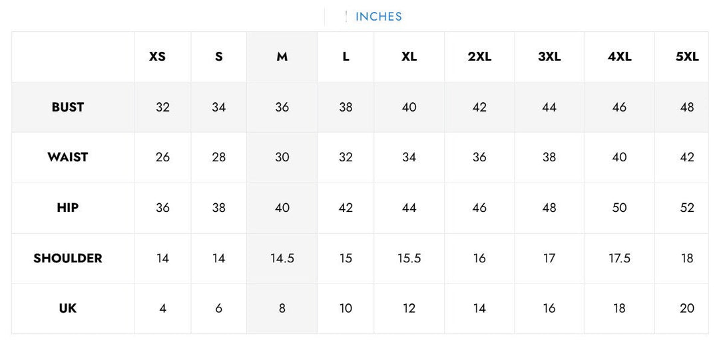Click waist value 26 under XS
This screenshot has width=719, height=342.
point(163,157)
